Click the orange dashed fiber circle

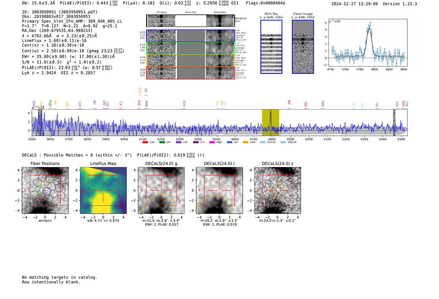(45, 184)
